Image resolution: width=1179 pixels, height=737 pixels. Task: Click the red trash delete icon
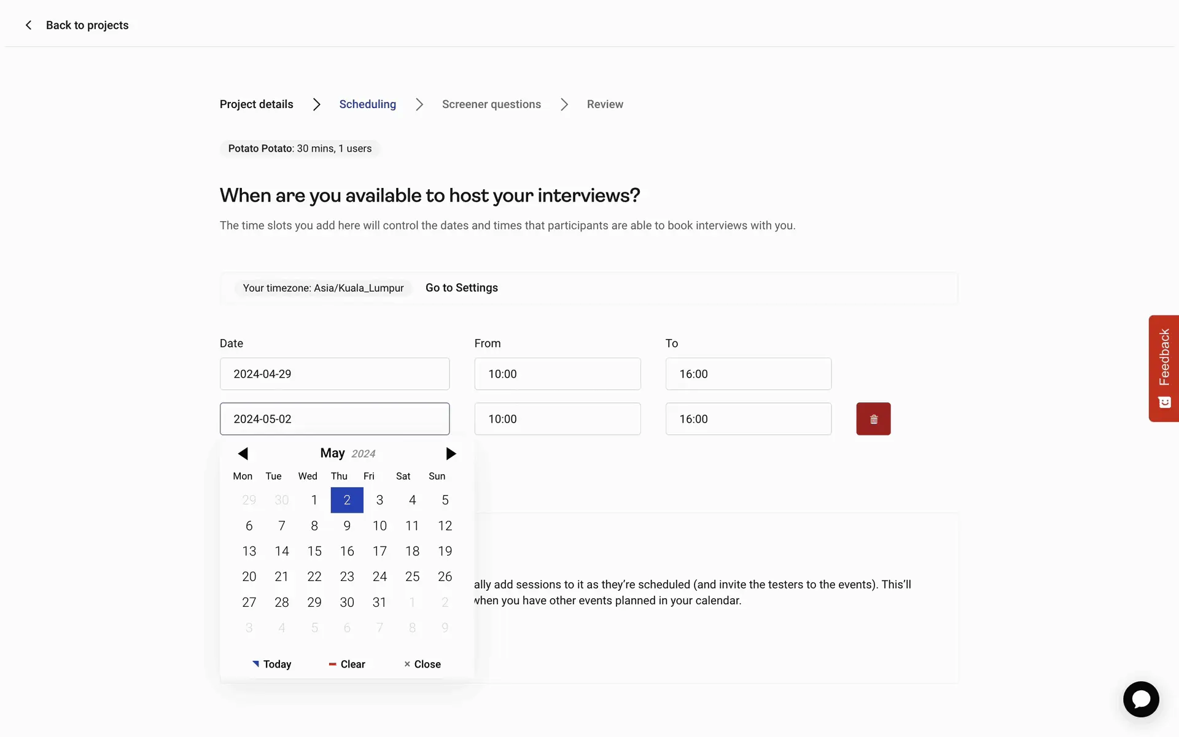click(873, 419)
